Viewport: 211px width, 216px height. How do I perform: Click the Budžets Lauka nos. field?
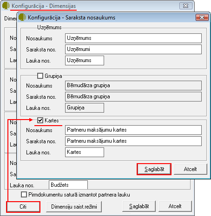coord(68,185)
